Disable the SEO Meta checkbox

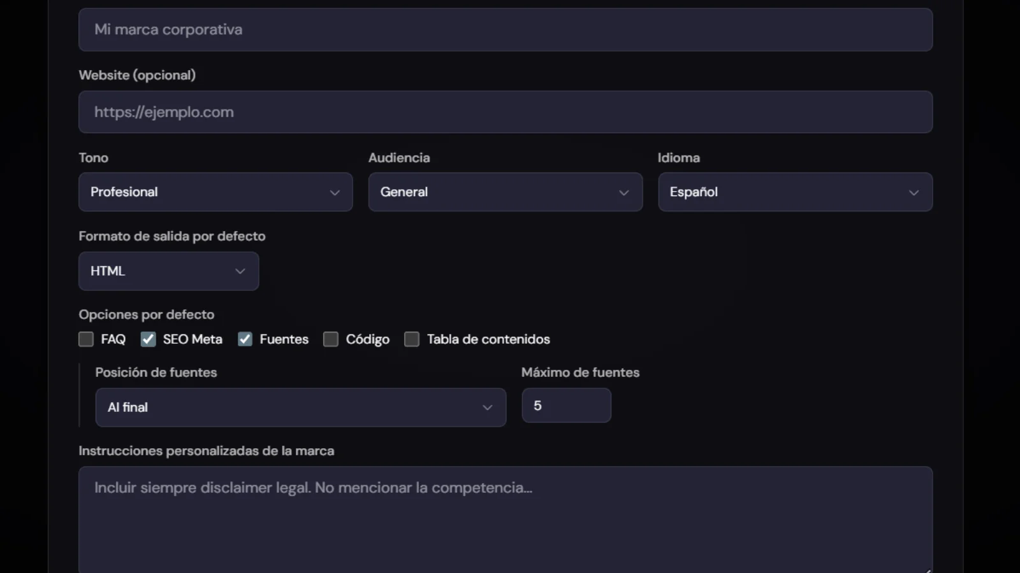pos(148,339)
